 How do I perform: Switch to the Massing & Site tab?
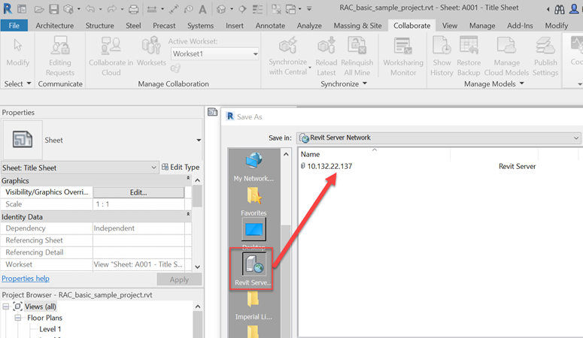[x=357, y=26]
